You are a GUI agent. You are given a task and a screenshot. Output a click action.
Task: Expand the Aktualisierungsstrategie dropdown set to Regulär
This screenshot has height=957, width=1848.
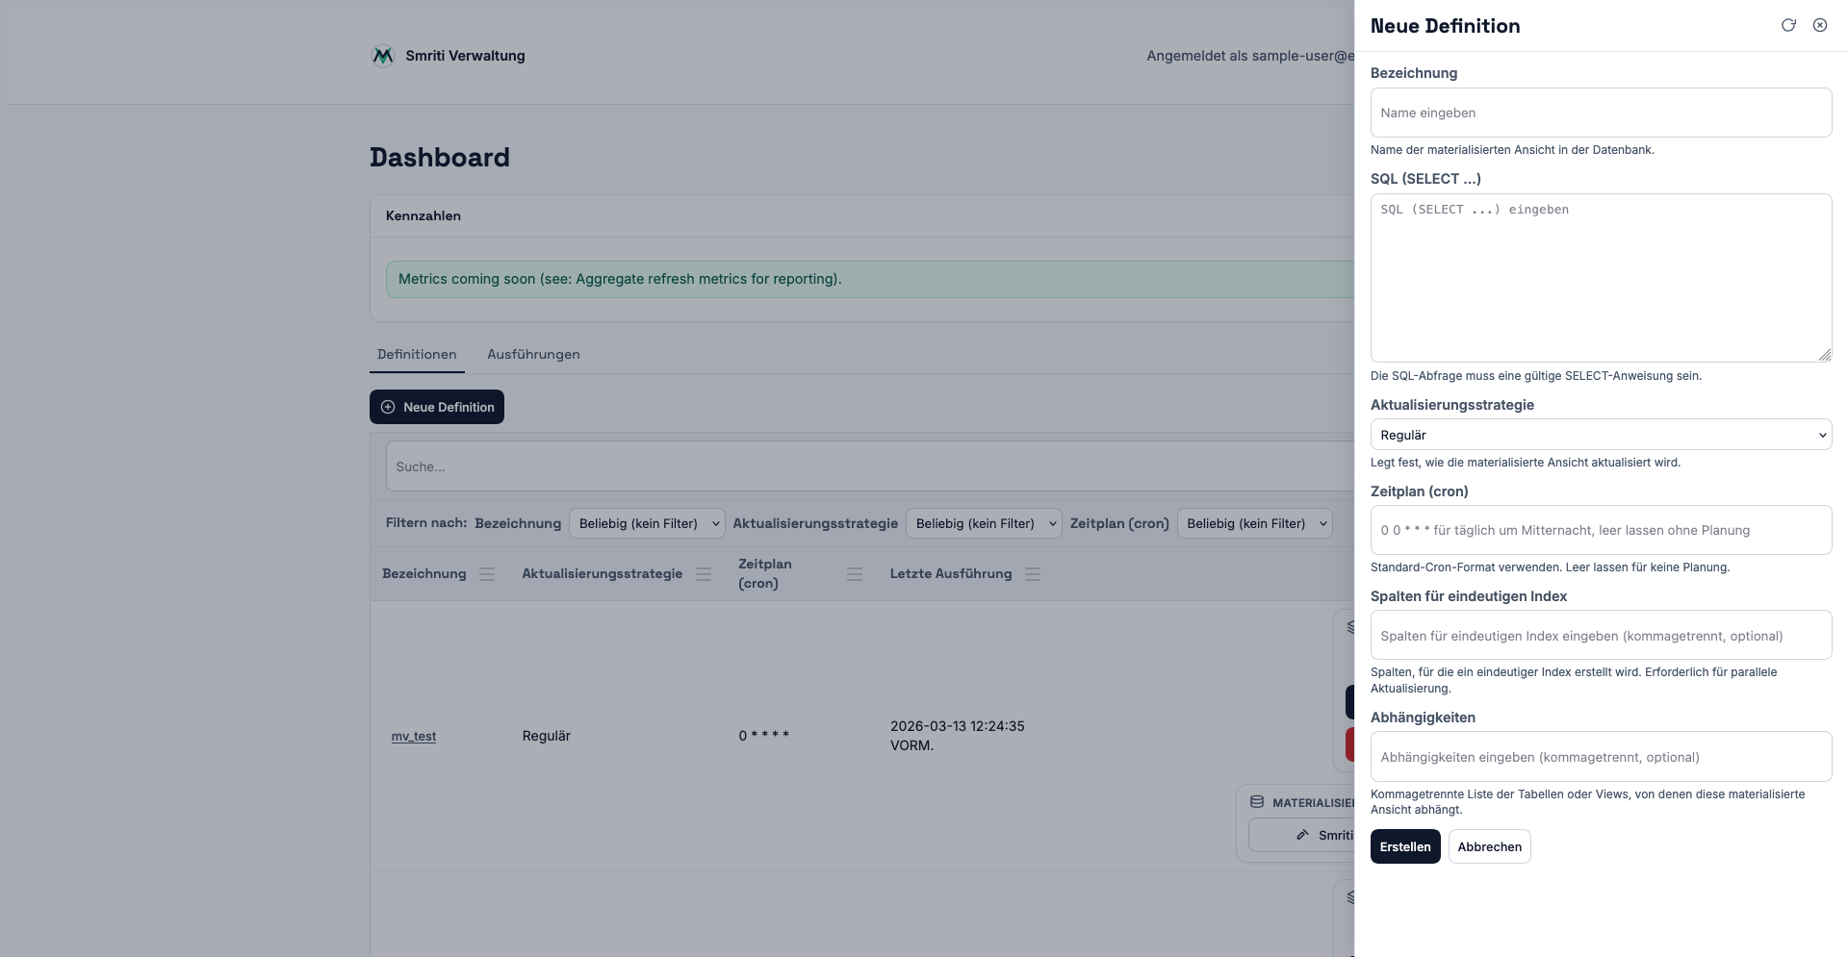click(1601, 435)
